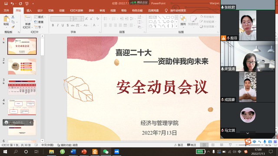
Task: Open the Slide Show (幻灯片放映) tab
Action: [76, 10]
